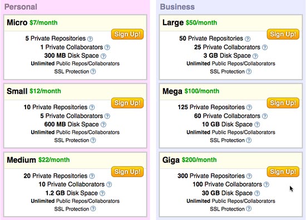This screenshot has width=306, height=220.
Task: Open help icon beside 5 Private Repositories
Action: point(90,39)
